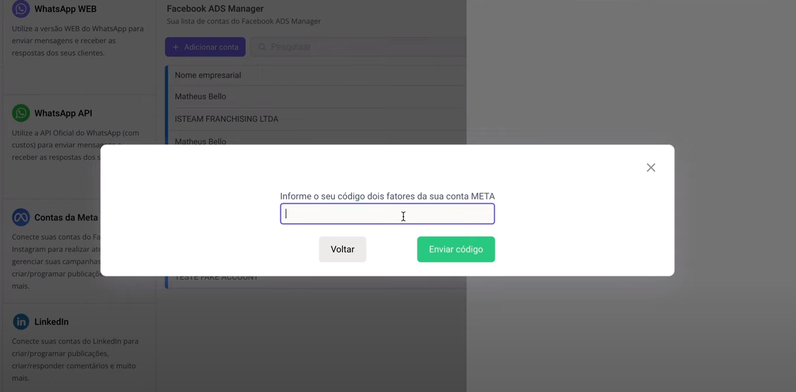Focus the two-factor code input field
The image size is (796, 392).
click(387, 214)
